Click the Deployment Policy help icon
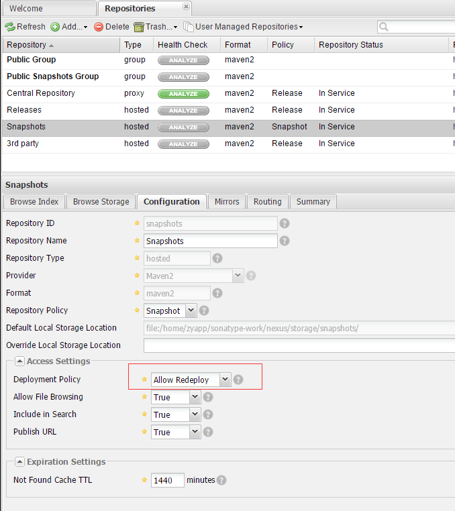The image size is (455, 511). [x=238, y=380]
